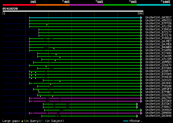
Task: Click the white query sequence bar
Action: [x=73, y=11]
